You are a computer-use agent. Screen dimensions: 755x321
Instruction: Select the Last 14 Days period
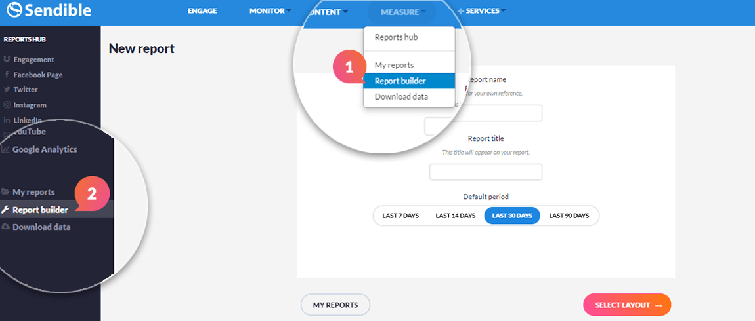[x=455, y=216]
